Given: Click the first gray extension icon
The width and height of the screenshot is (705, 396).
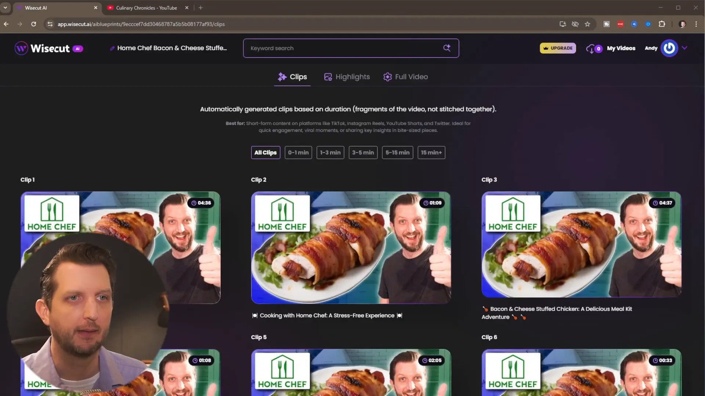Looking at the screenshot, I should [x=607, y=24].
